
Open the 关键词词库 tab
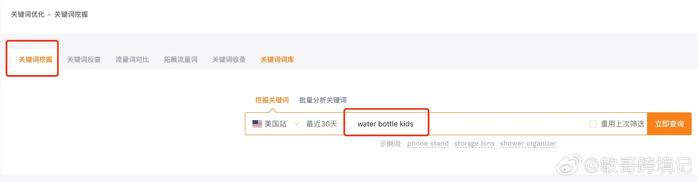pos(277,60)
